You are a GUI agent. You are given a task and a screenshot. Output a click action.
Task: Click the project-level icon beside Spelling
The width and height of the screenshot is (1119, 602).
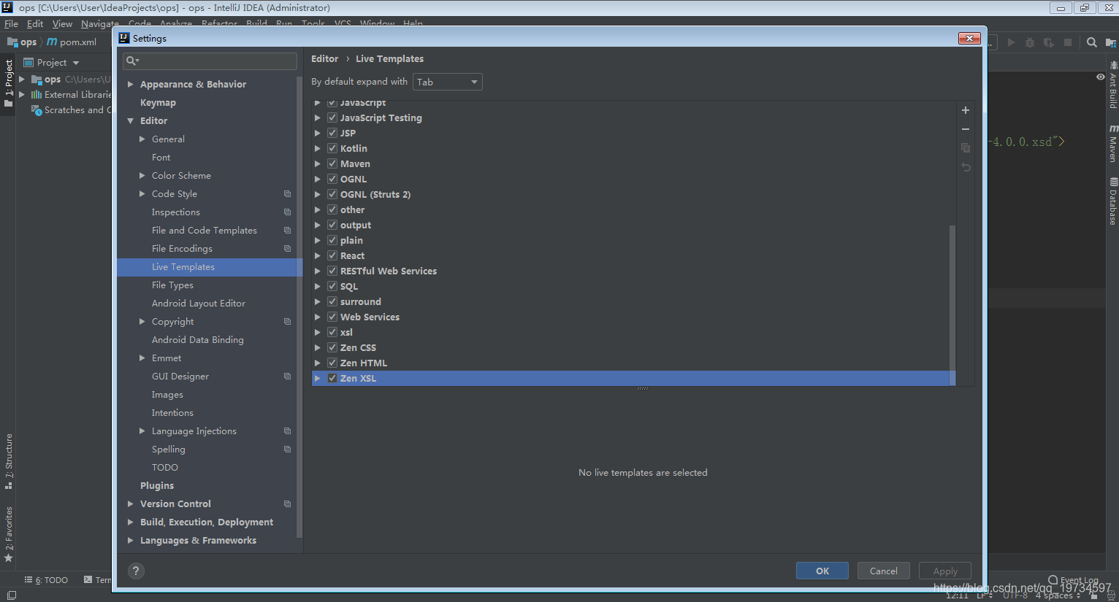coord(287,449)
